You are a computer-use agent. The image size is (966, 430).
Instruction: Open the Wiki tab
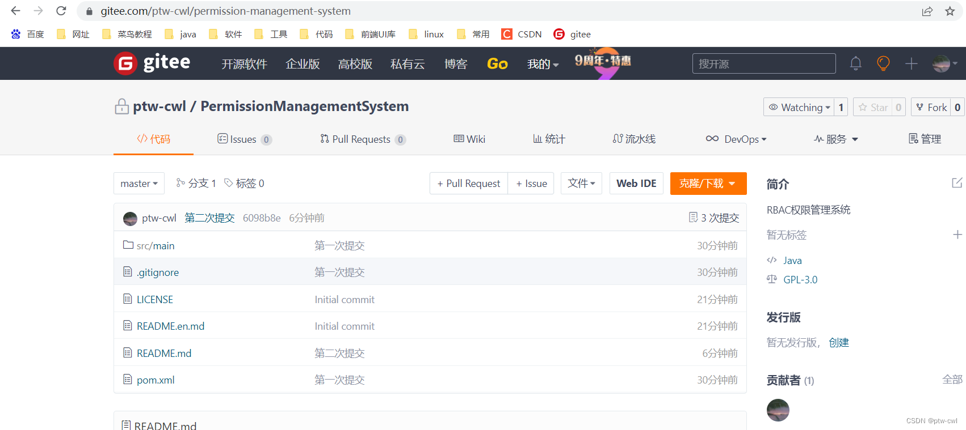point(469,139)
